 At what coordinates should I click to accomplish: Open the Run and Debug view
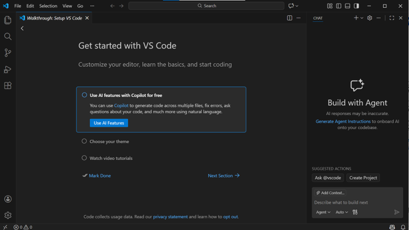tap(8, 69)
